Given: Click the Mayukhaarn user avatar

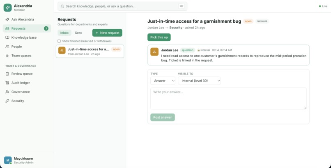Looking at the screenshot, I should [8, 161].
